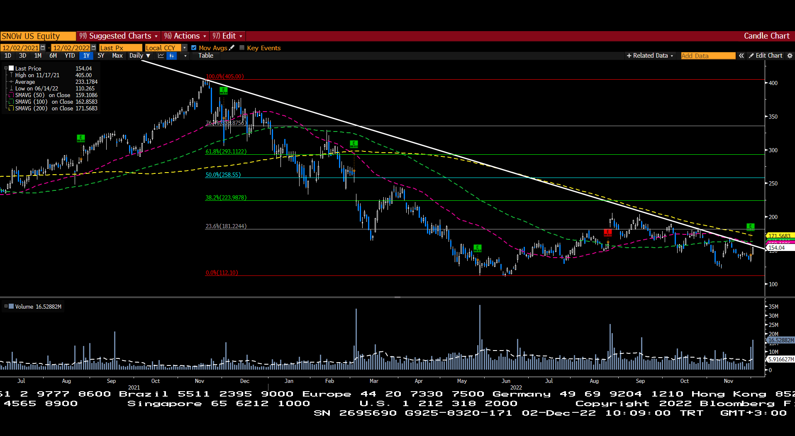
Task: Collapse the toolbar with the double chevron
Action: [x=741, y=56]
